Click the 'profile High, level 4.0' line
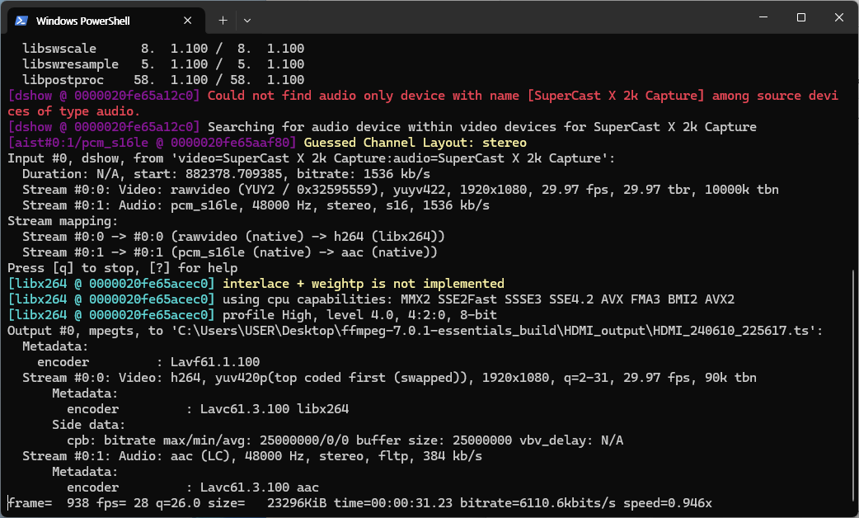The height and width of the screenshot is (518, 859). (x=359, y=314)
